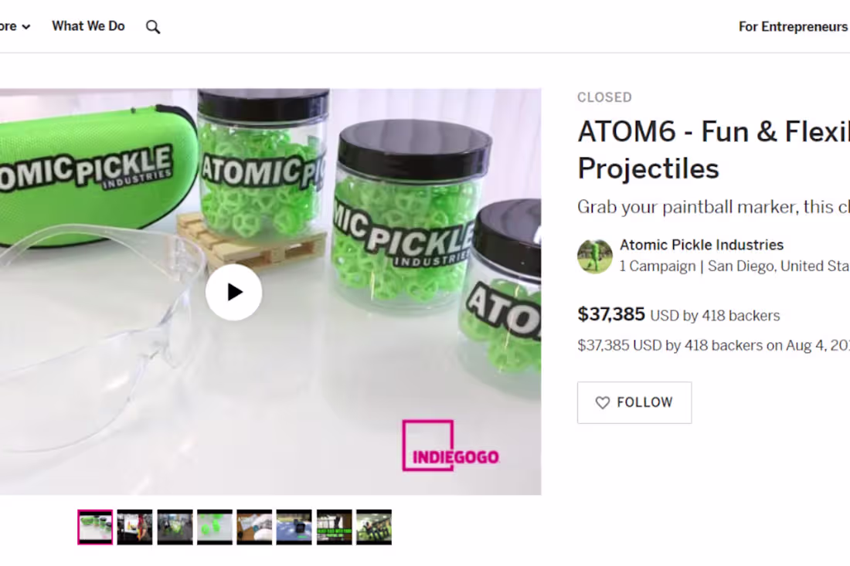Click the $37,385 raised amount
The width and height of the screenshot is (850, 566).
coord(610,314)
